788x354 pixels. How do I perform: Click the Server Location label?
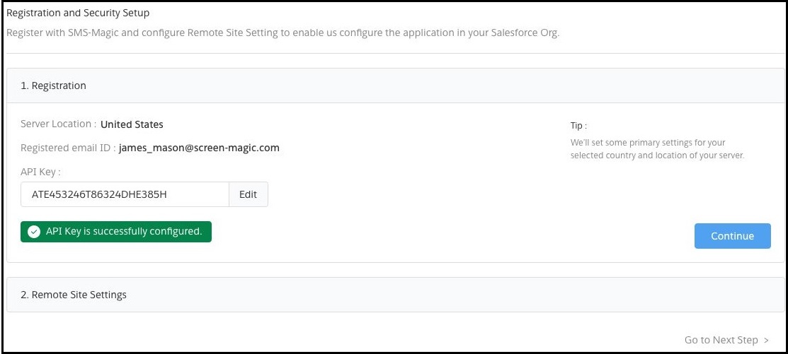coord(58,124)
